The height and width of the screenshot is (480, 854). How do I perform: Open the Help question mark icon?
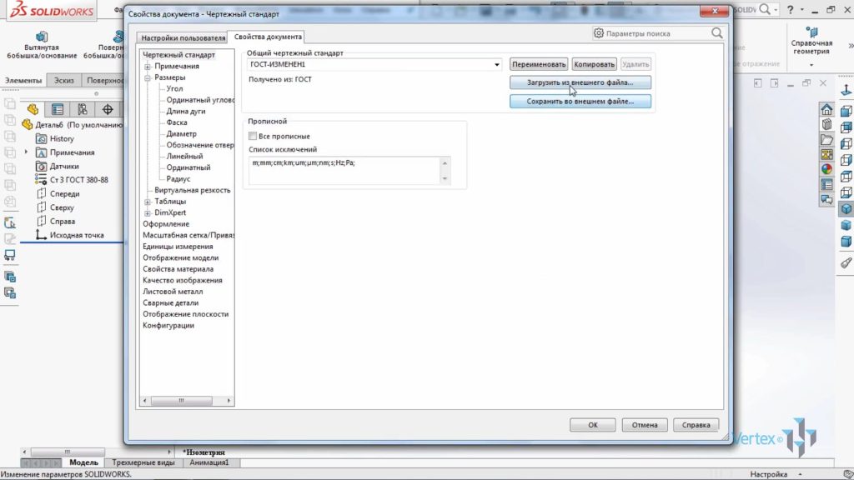click(x=791, y=10)
